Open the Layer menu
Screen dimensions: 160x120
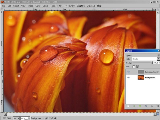coord(38,6)
